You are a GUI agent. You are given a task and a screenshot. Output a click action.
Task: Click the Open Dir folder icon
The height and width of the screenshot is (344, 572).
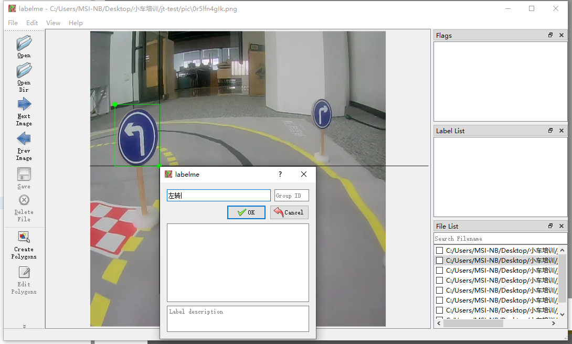coord(24,70)
